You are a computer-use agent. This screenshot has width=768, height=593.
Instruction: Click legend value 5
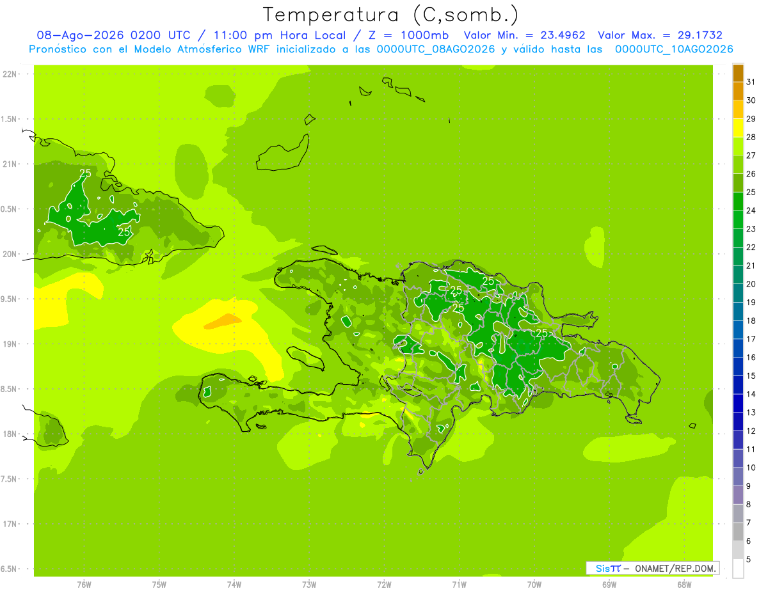coord(749,559)
